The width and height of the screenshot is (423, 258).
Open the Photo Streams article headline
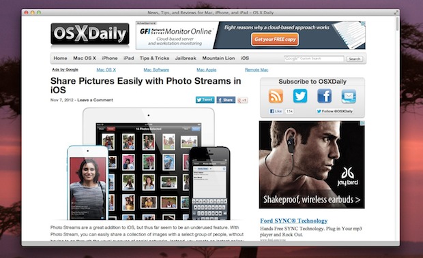point(146,85)
